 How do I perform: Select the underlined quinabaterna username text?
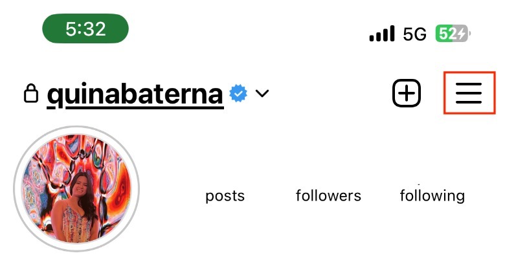pos(135,94)
